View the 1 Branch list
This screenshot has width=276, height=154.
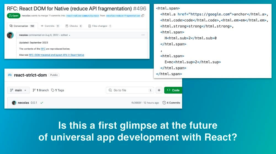click(x=41, y=90)
